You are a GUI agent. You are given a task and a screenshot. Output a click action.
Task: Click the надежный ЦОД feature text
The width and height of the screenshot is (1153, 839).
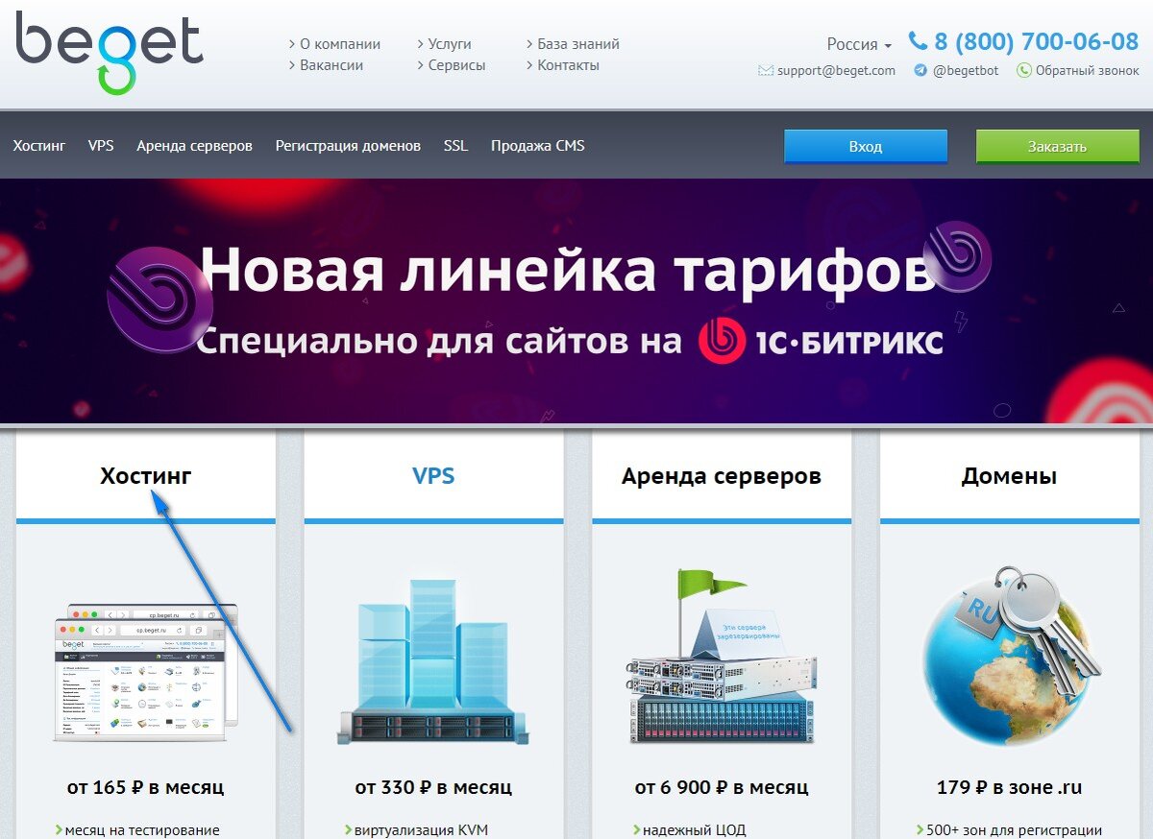(x=694, y=829)
